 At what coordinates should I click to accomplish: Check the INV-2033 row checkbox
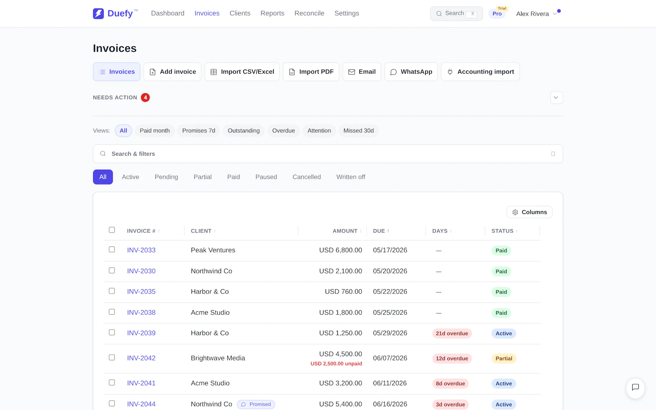pyautogui.click(x=112, y=250)
